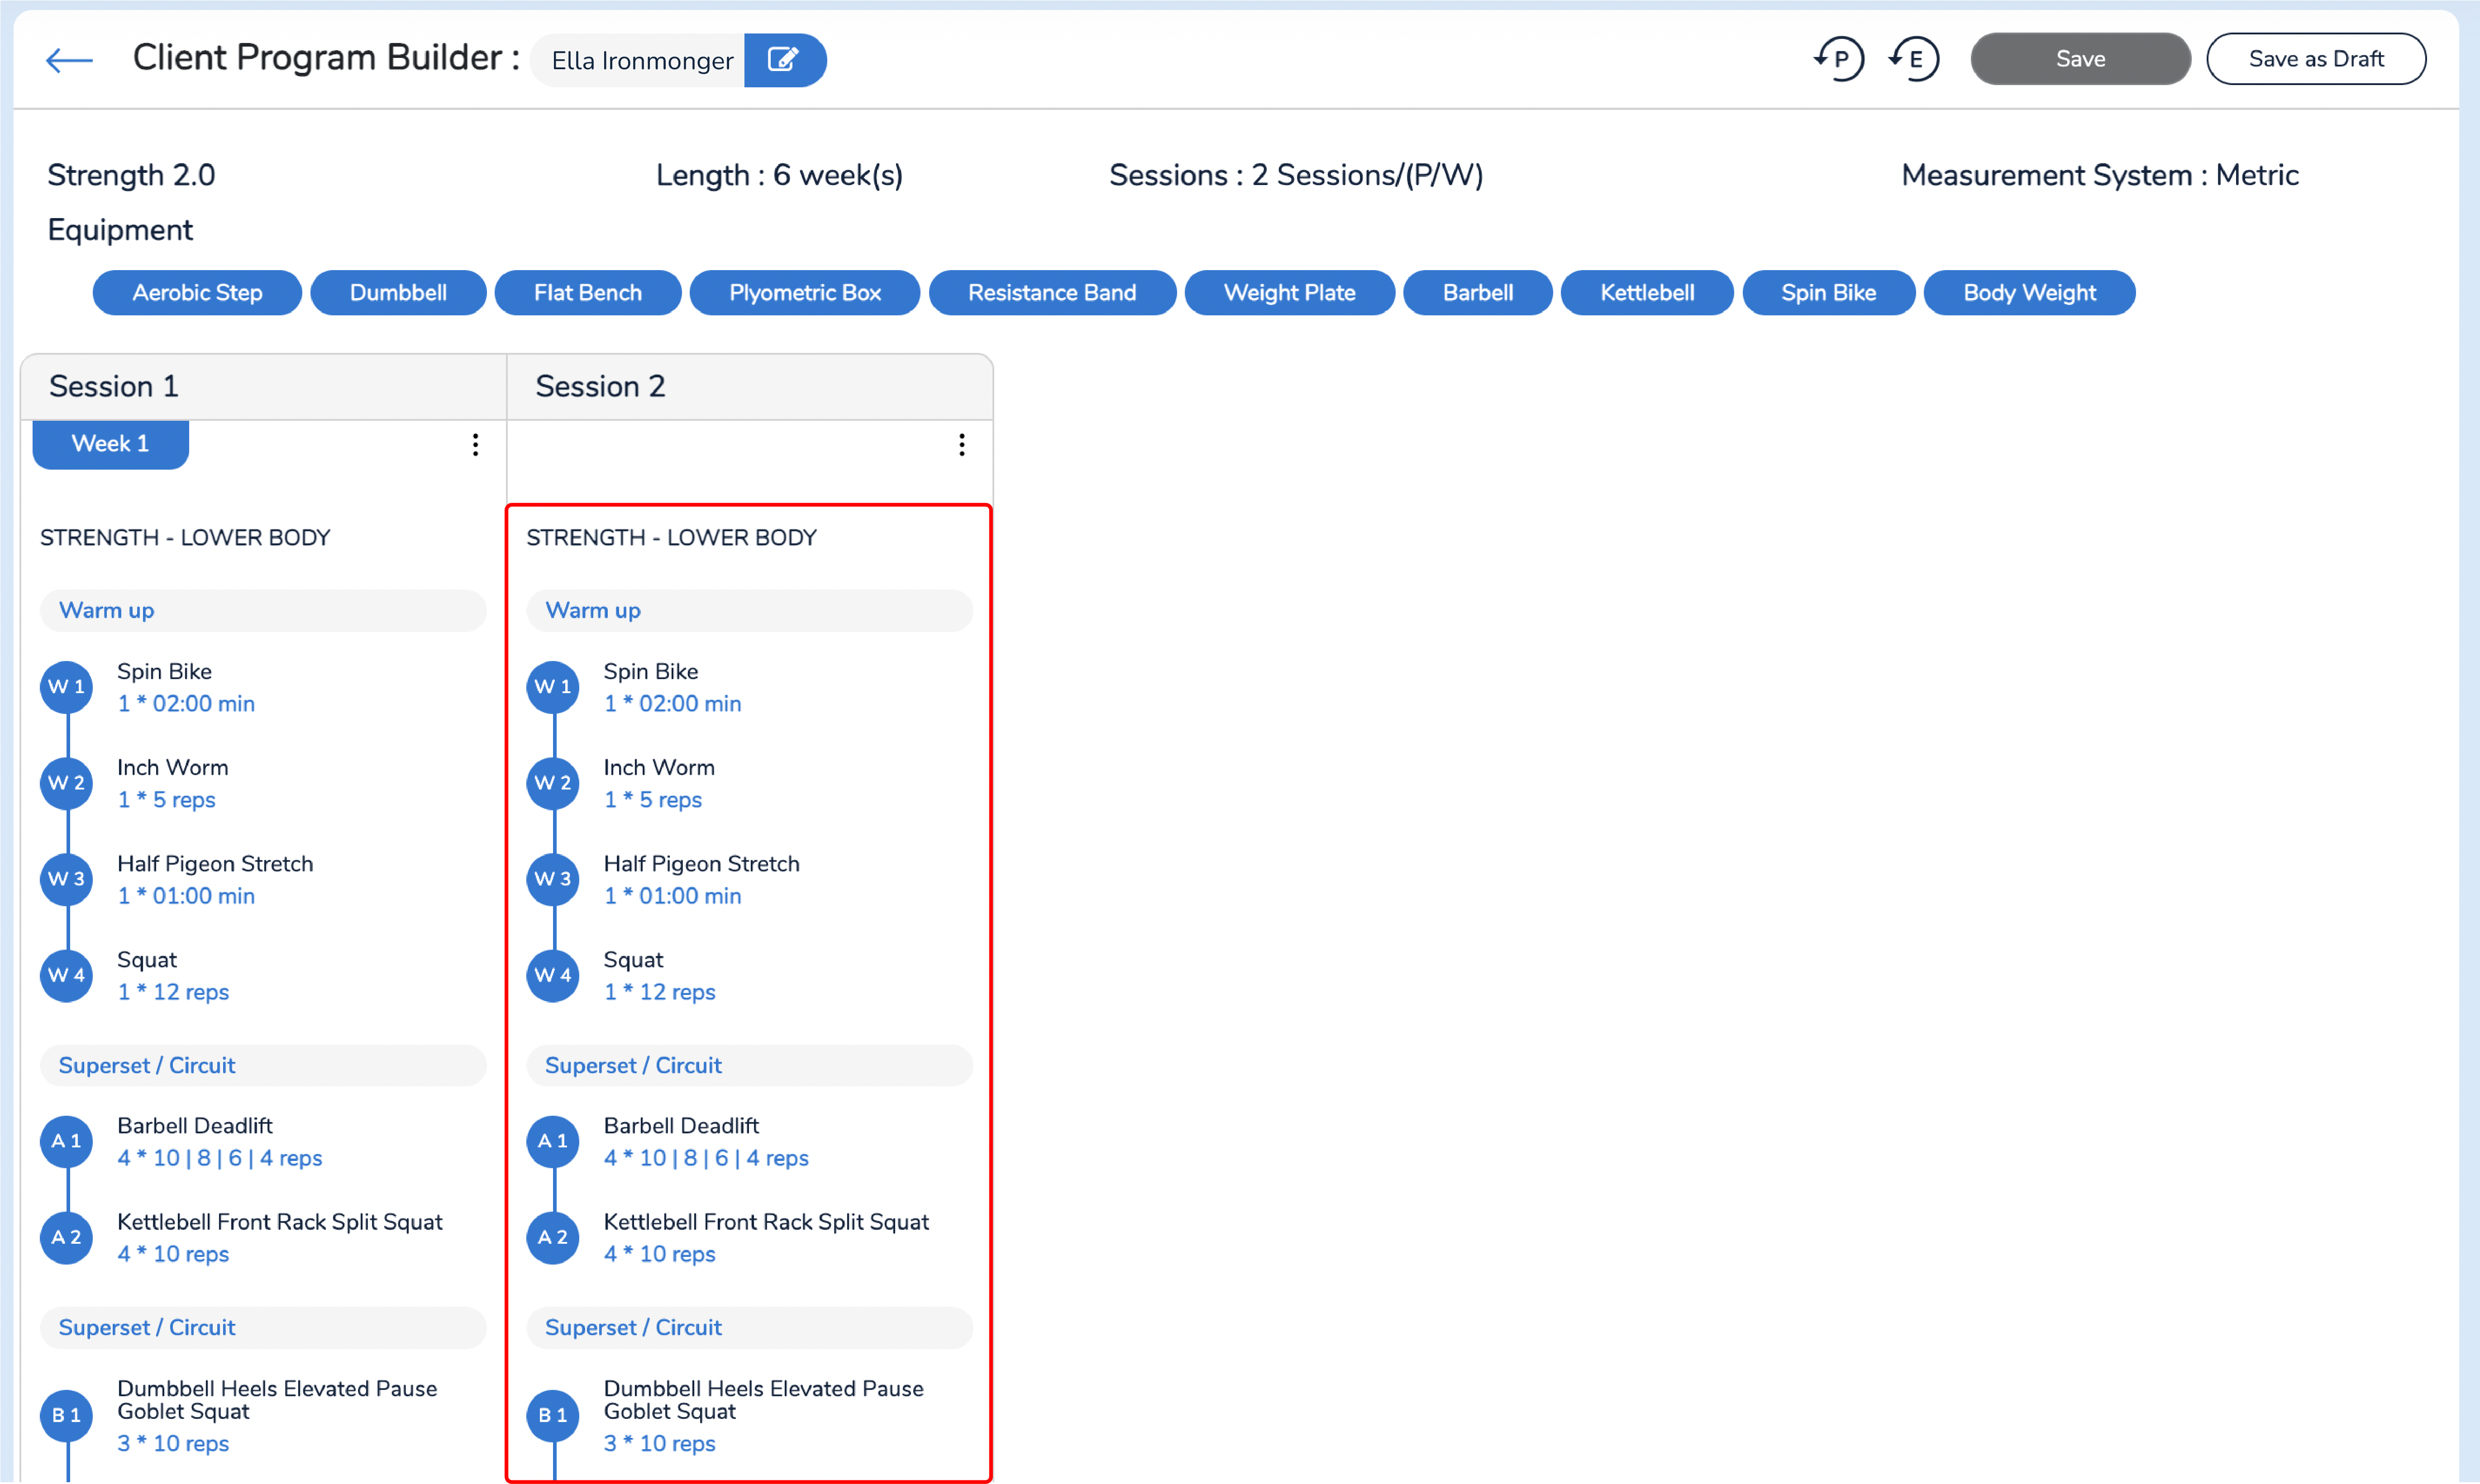Click Save as Draft button
This screenshot has width=2480, height=1484.
coord(2316,59)
